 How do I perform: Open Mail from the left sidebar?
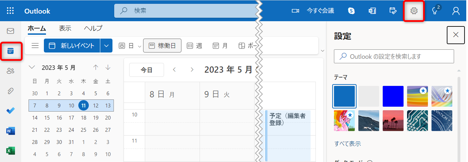[10, 31]
